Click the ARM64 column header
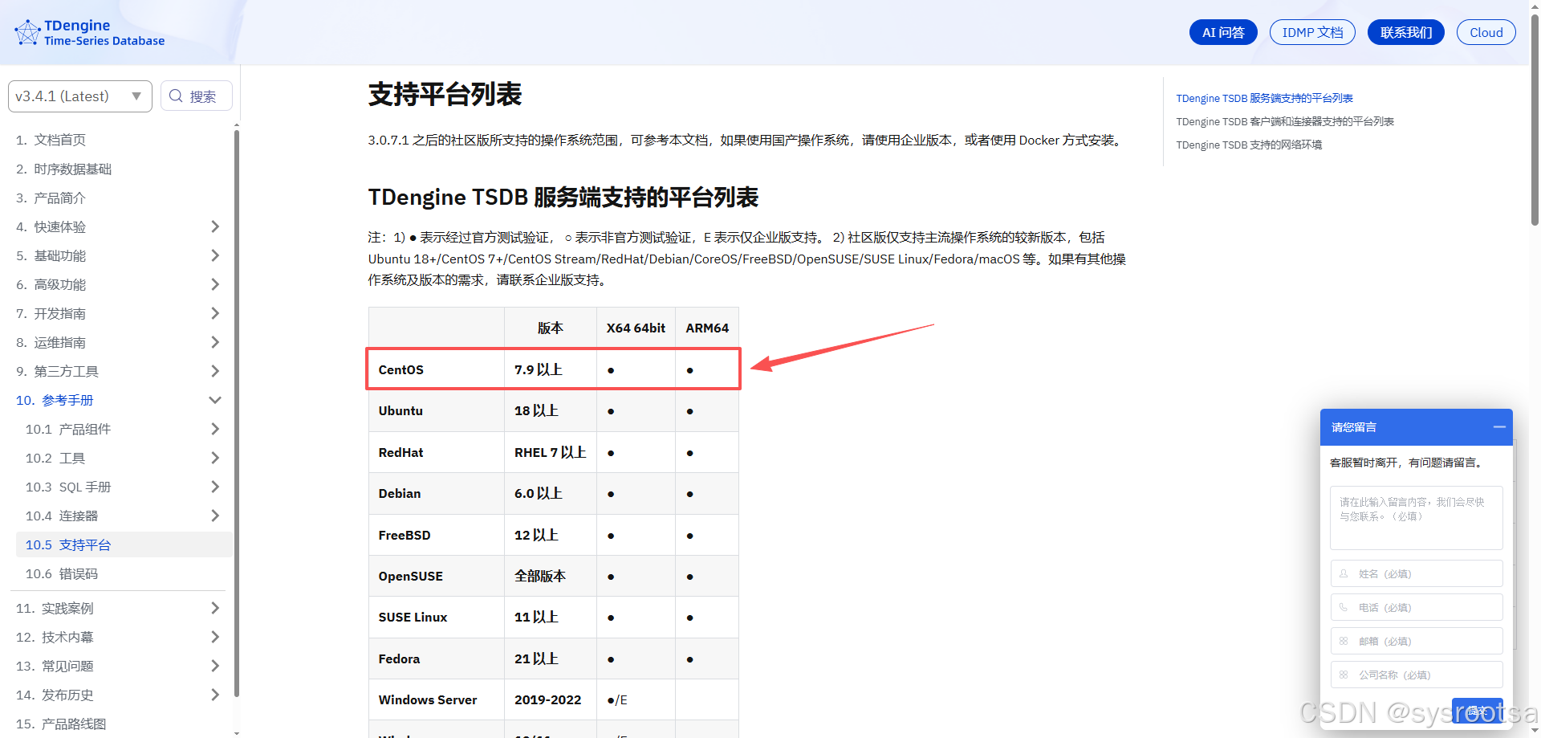The image size is (1541, 738). (707, 328)
